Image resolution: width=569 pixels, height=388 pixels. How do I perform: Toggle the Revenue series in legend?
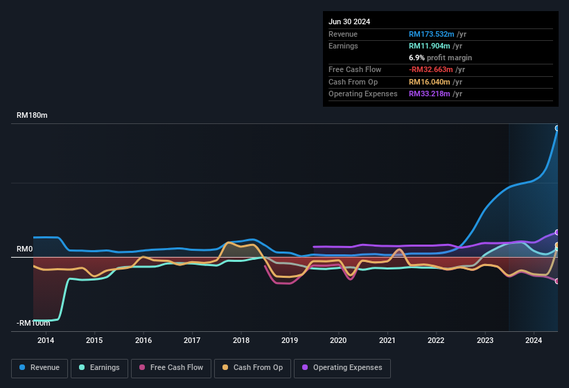coord(40,368)
